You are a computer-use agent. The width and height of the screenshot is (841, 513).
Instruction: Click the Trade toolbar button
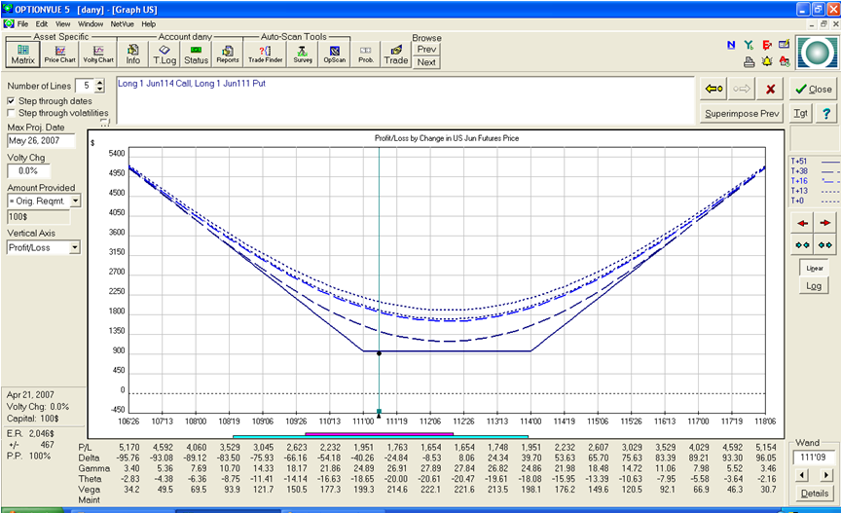point(396,55)
